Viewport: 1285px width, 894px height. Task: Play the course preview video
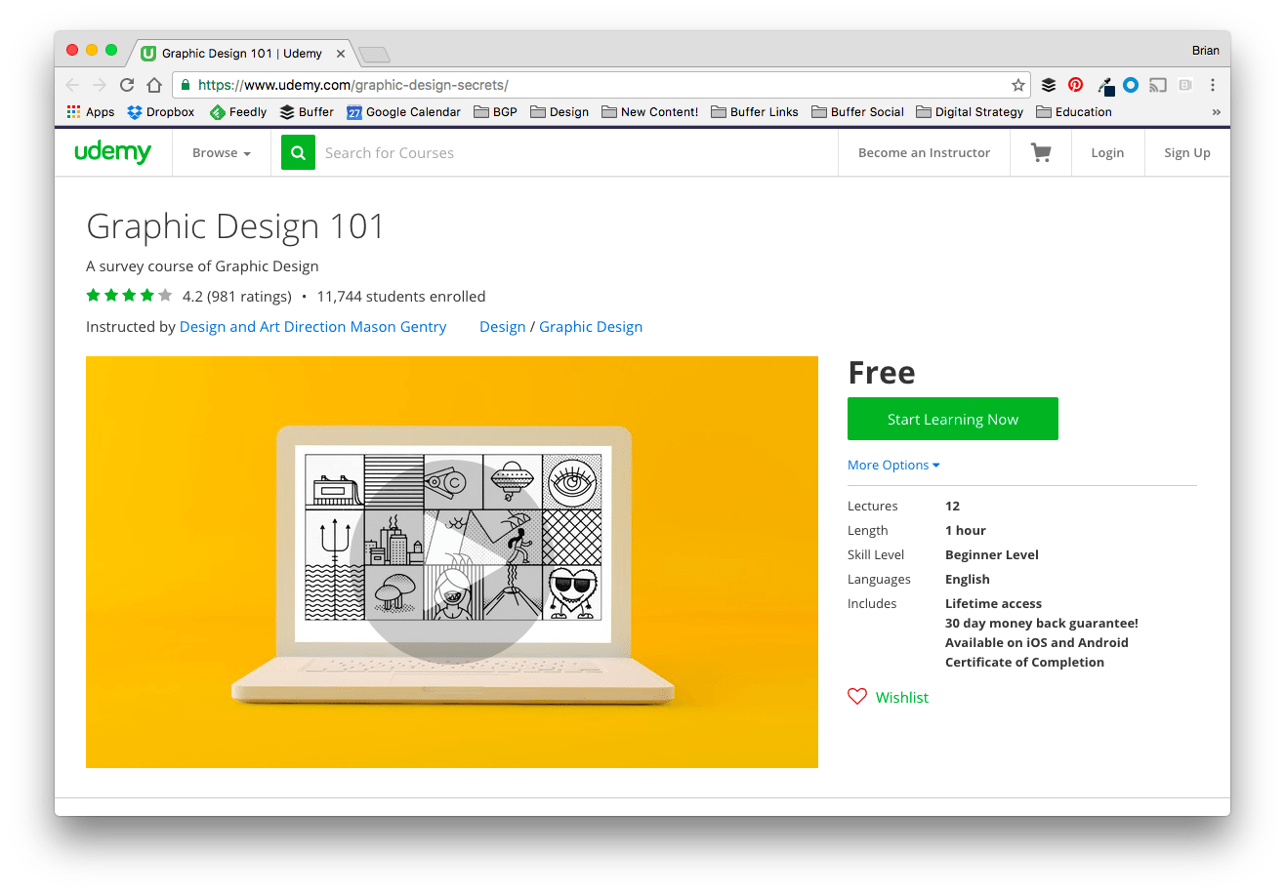click(x=451, y=560)
